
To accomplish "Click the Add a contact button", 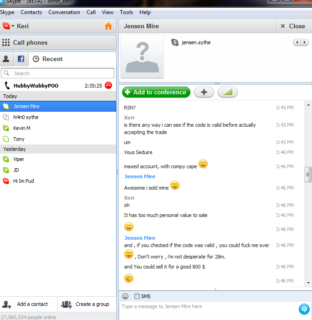I will (29, 305).
